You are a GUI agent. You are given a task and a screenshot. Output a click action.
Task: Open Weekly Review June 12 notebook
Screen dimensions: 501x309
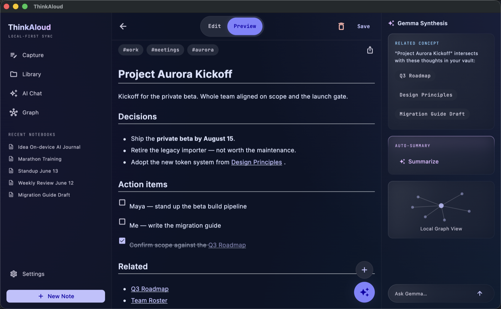tap(46, 183)
